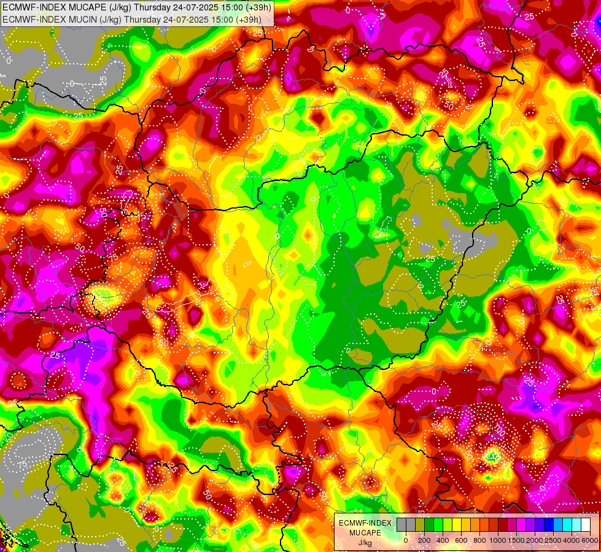The height and width of the screenshot is (552, 601).
Task: Click the legend scale value 600
Action: (461, 540)
